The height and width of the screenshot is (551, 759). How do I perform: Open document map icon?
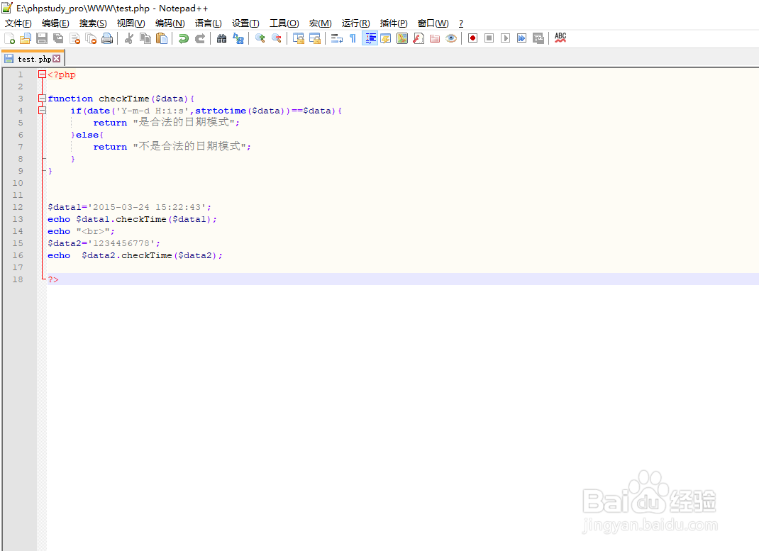(x=402, y=39)
